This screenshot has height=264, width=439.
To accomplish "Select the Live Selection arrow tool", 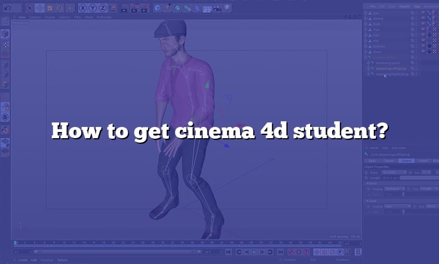I will coord(30,8).
